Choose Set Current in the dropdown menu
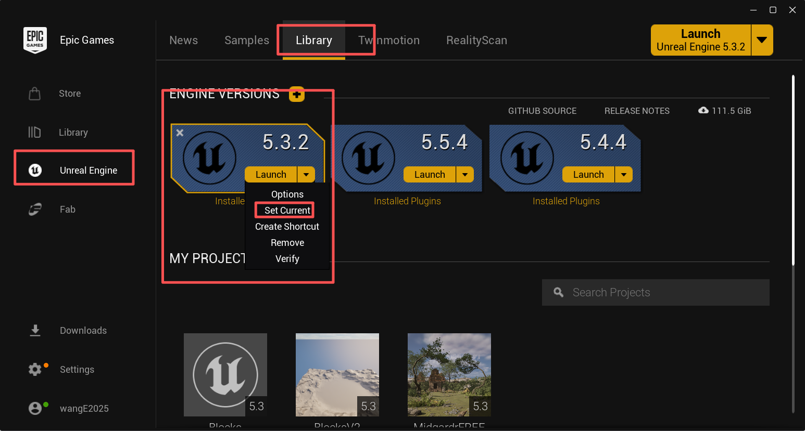Viewport: 805px width, 431px height. click(x=287, y=210)
